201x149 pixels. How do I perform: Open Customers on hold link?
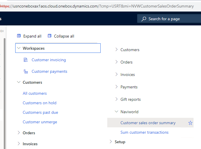tap(39, 103)
